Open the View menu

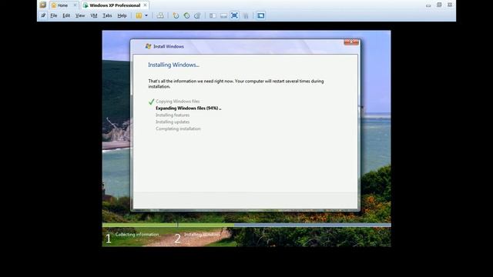tap(80, 15)
